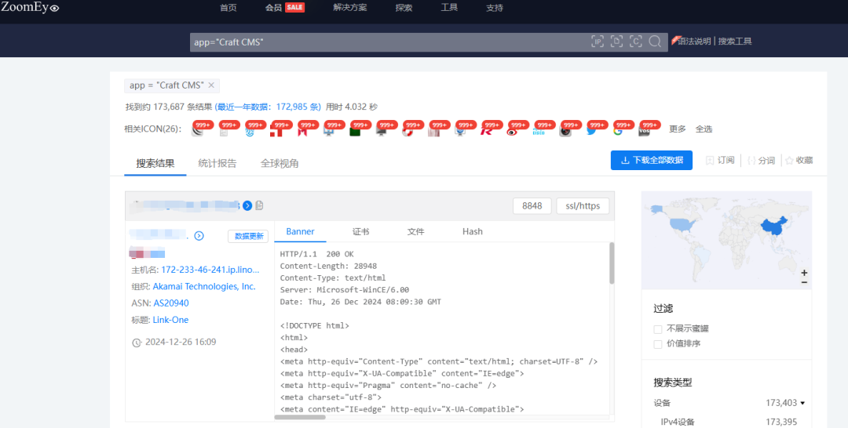848x428 pixels.
Task: Open the file upload search icon
Action: coord(616,42)
